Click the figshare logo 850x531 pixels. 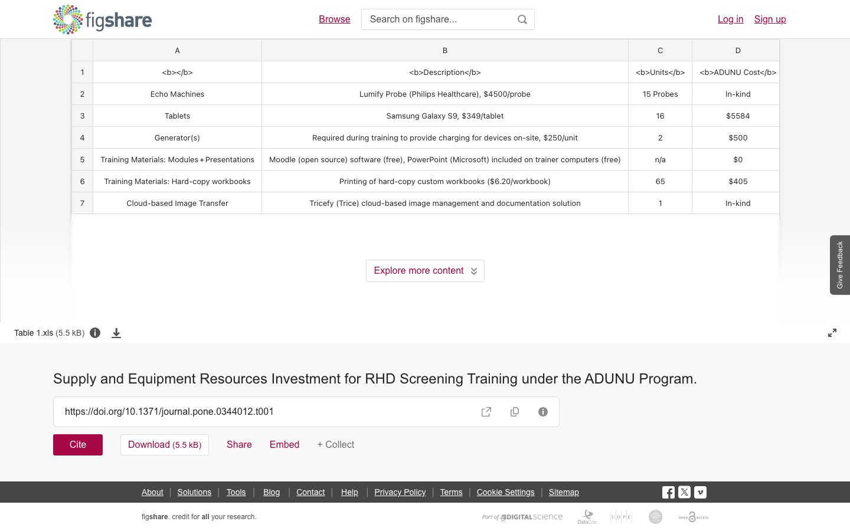coord(102,19)
